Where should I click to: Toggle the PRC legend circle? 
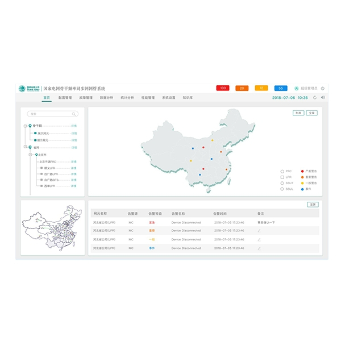[x=282, y=170]
